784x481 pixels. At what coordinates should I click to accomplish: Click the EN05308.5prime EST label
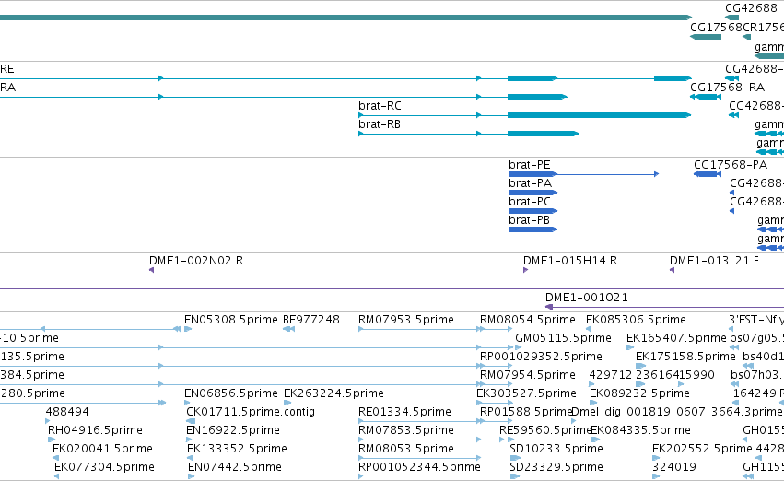230,320
